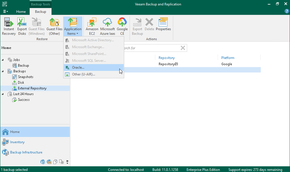The width and height of the screenshot is (290, 172).
Task: Open Guest Files (Other) restore
Action: pyautogui.click(x=54, y=26)
